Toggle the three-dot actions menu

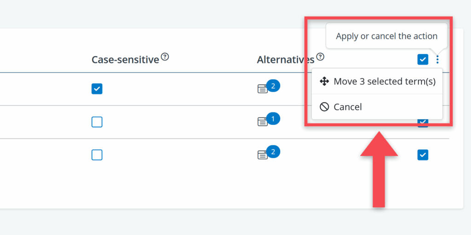(x=437, y=59)
